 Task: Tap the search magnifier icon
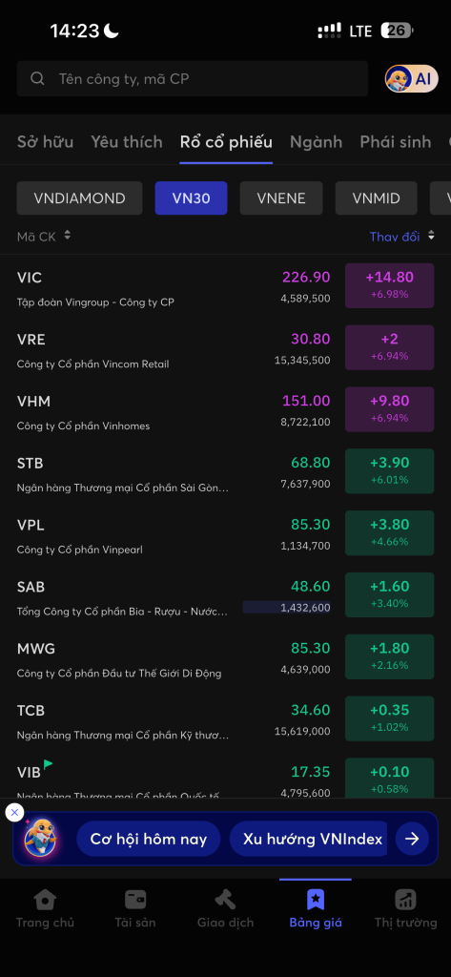37,78
